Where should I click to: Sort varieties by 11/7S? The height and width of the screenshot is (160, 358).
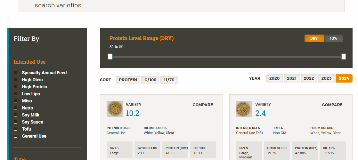click(169, 80)
